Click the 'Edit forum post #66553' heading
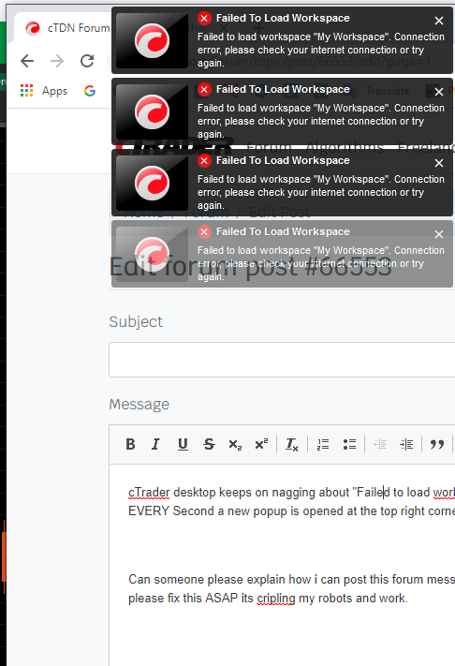 pos(250,267)
